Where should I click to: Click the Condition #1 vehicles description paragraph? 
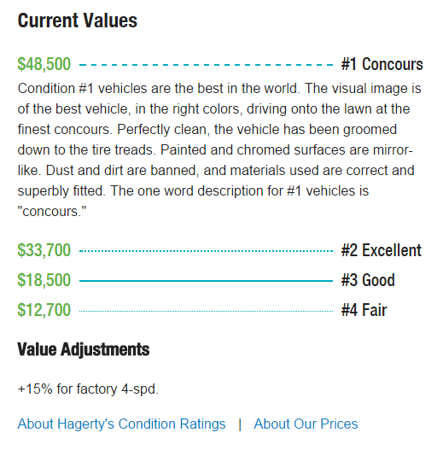[x=219, y=150]
